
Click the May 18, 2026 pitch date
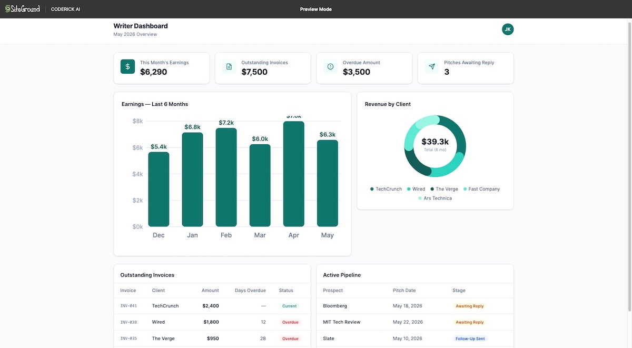tap(408, 306)
